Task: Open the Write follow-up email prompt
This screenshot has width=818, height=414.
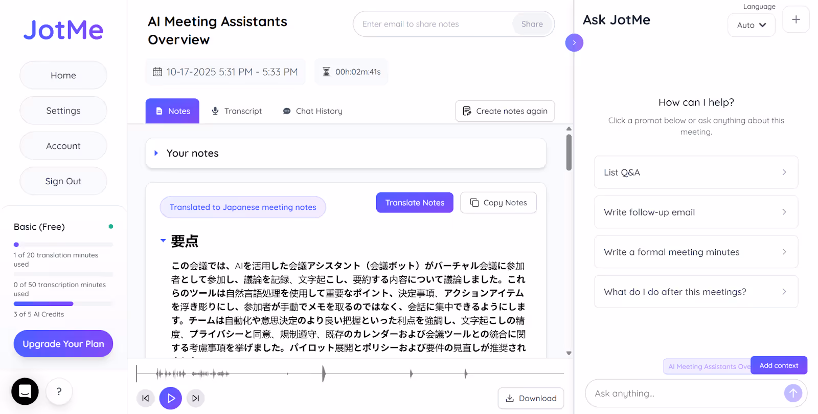Action: pyautogui.click(x=696, y=212)
